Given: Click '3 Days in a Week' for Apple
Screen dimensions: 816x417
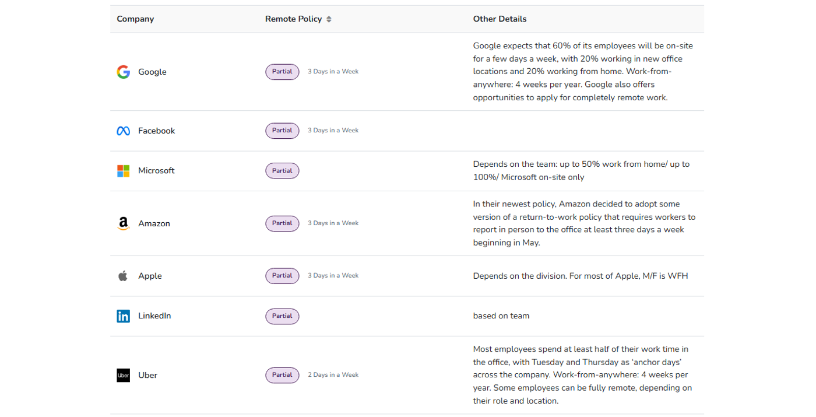Looking at the screenshot, I should [333, 276].
